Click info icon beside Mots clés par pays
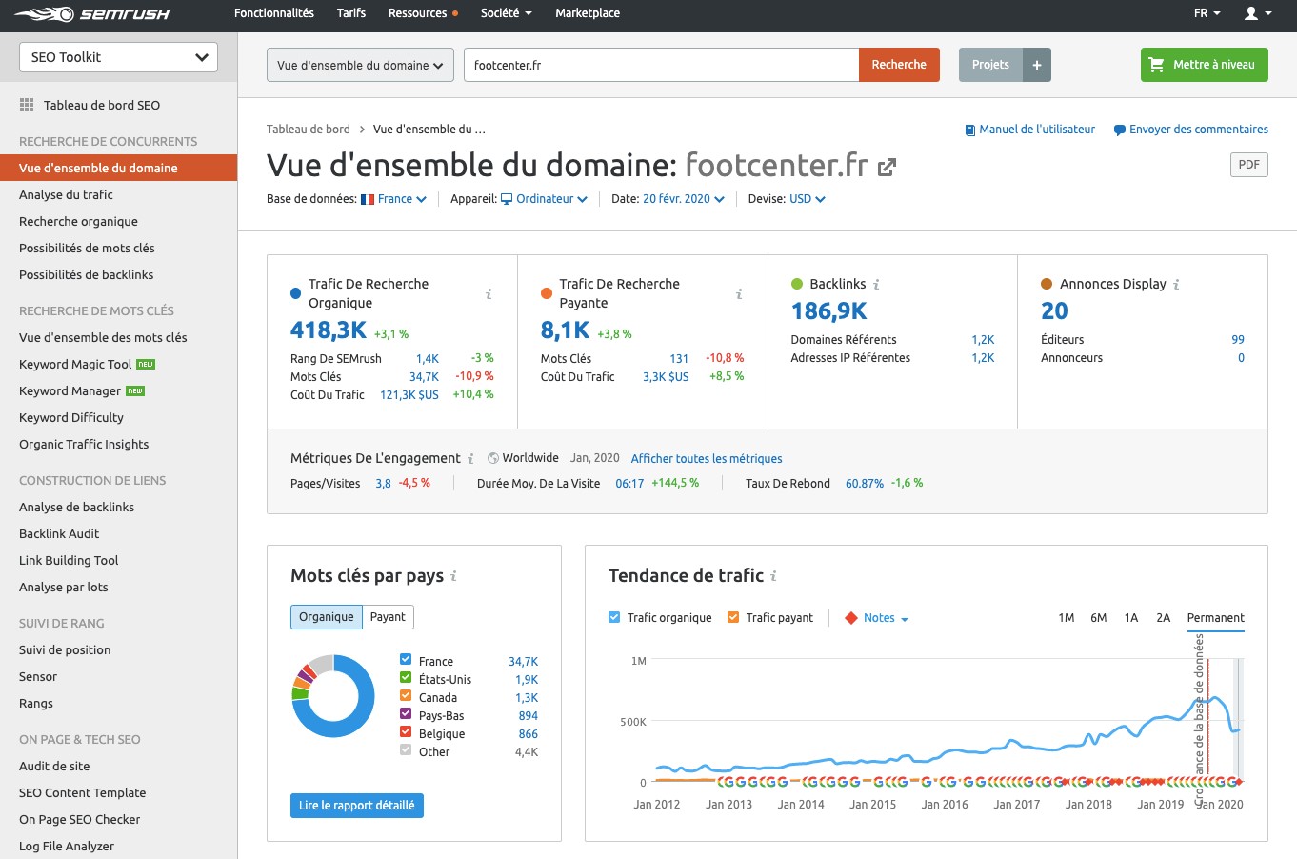 pos(453,575)
